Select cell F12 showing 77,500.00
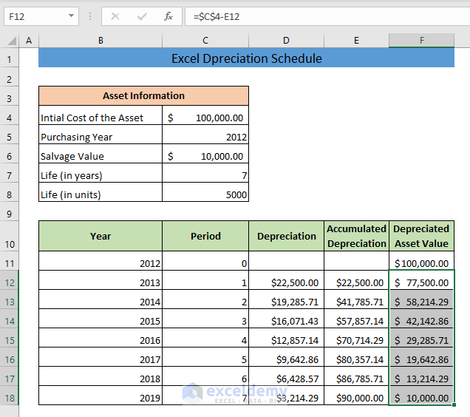 click(421, 282)
